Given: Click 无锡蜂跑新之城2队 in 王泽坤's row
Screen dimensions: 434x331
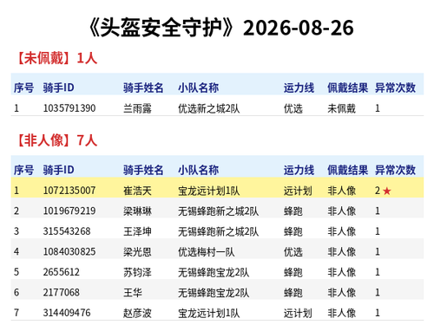Looking at the screenshot, I should pyautogui.click(x=219, y=231).
